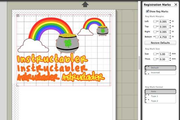
Task: Click the Top margin value field
Action: click(164, 27)
